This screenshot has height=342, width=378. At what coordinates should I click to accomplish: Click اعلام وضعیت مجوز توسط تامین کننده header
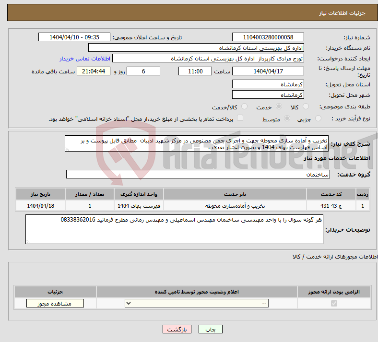coord(197,292)
